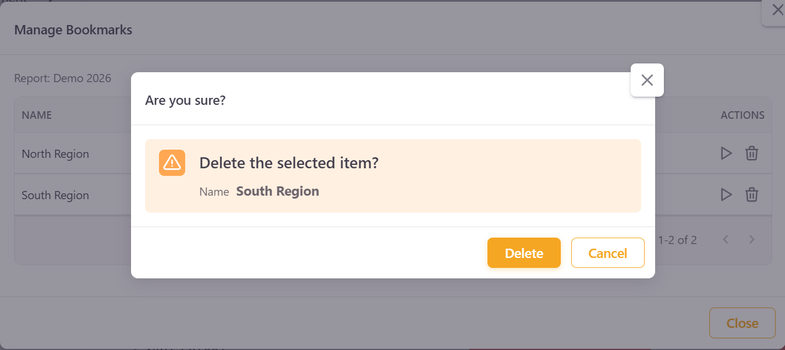Click the ACTIONS column header

[742, 115]
